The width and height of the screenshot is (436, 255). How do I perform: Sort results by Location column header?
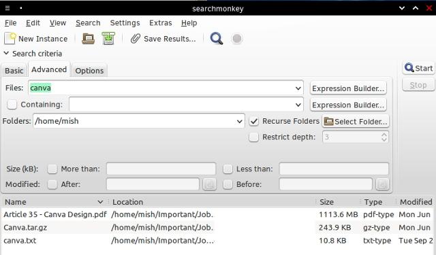pos(211,202)
